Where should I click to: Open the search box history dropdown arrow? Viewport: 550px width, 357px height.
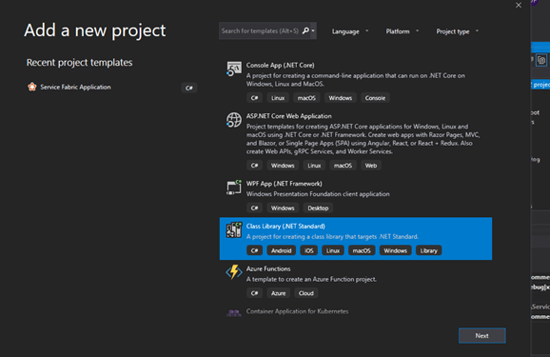[x=313, y=30]
